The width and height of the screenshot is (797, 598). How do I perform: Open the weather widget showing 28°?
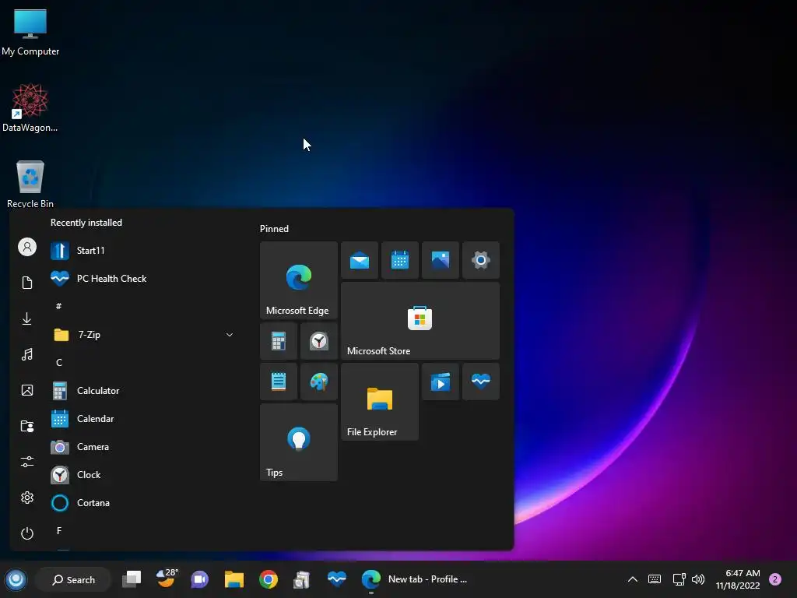(167, 579)
